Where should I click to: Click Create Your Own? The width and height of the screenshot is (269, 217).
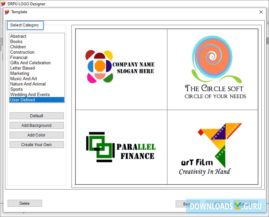pos(36,144)
